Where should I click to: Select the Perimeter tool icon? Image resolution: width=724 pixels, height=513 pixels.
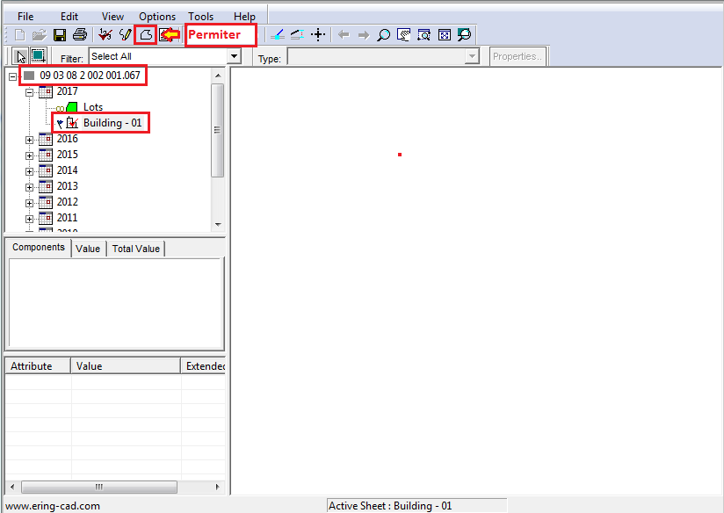tap(146, 35)
